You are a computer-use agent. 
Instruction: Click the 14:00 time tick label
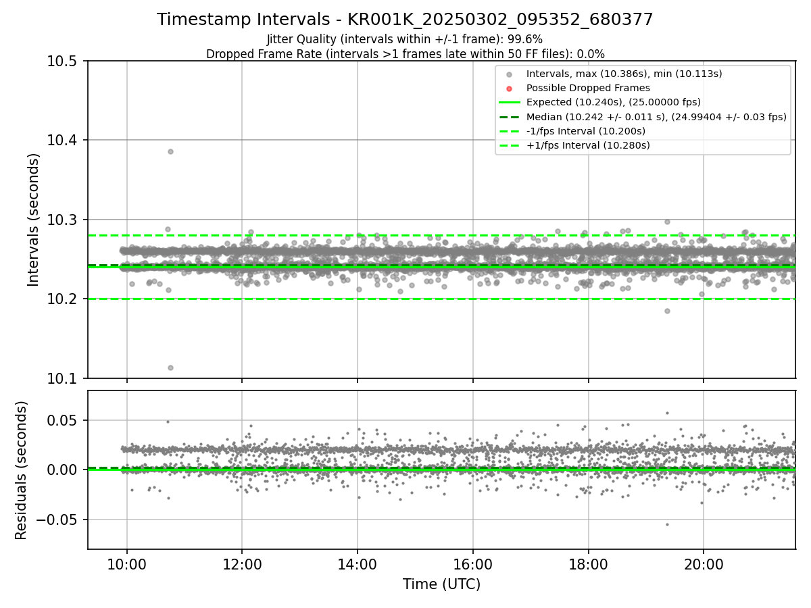point(358,564)
